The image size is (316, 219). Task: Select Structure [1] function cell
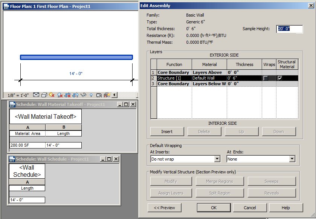tap(174, 78)
